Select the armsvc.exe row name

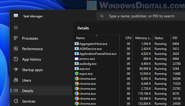click(87, 59)
